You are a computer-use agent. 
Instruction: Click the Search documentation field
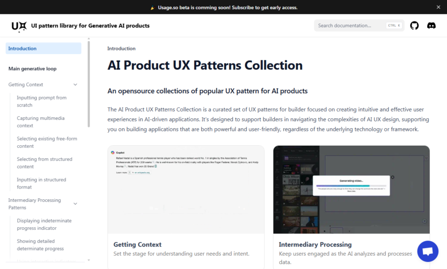359,25
